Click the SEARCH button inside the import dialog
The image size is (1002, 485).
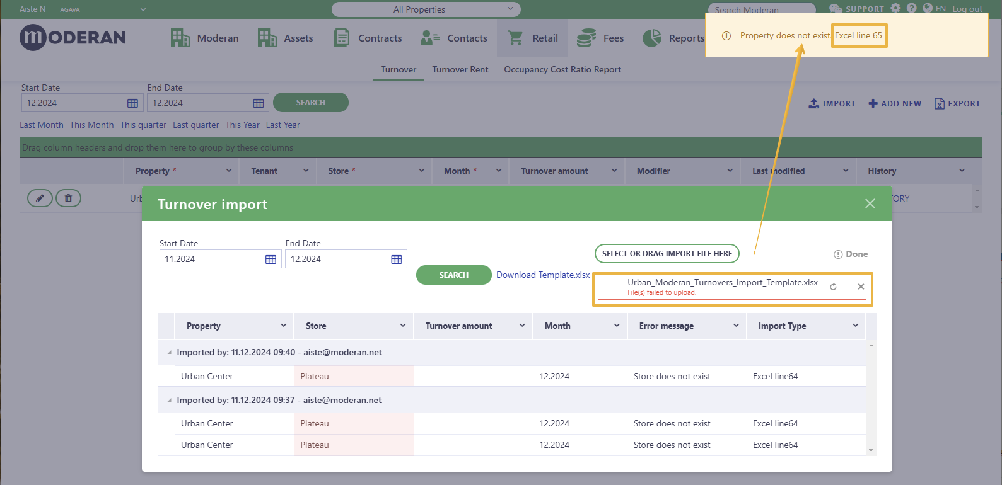point(454,275)
